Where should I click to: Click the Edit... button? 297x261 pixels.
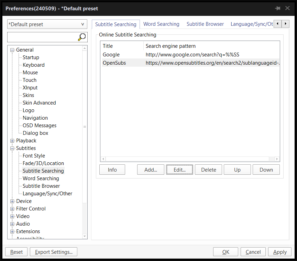[179, 170]
